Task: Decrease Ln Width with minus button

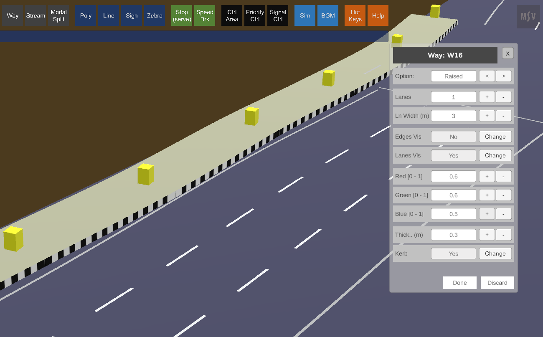Action: (503, 116)
